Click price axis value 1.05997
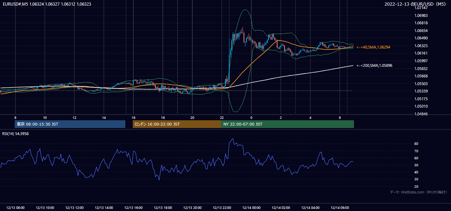This screenshot has width=451, height=211. click(x=421, y=61)
